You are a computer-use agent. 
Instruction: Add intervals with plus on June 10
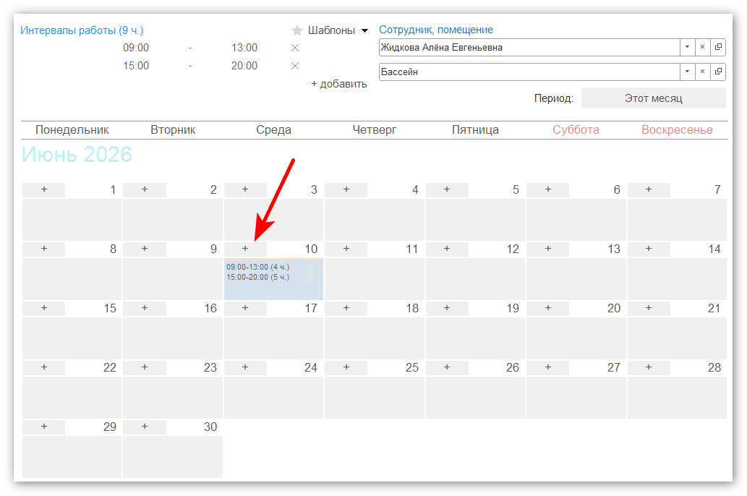coord(245,249)
